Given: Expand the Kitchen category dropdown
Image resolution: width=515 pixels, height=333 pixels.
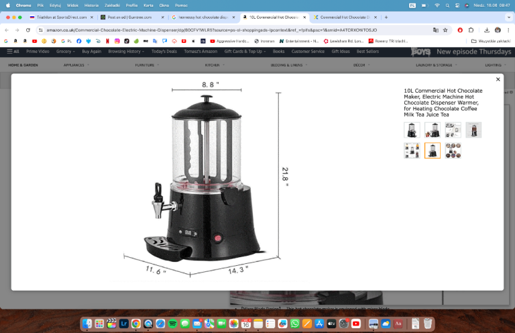Looking at the screenshot, I should pyautogui.click(x=215, y=65).
